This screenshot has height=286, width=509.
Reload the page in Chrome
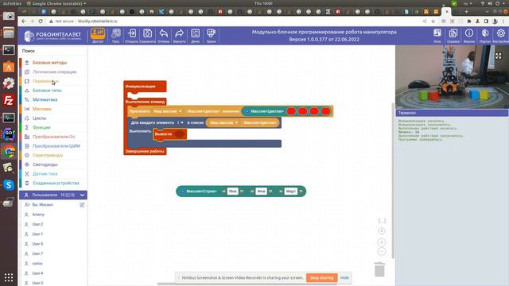(41, 21)
